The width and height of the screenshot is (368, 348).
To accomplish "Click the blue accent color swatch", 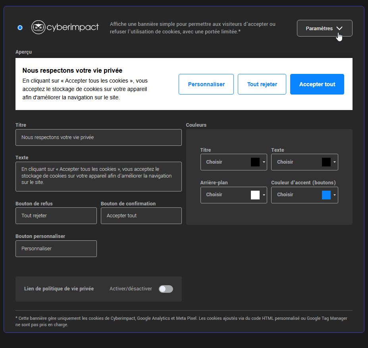I will coord(326,195).
